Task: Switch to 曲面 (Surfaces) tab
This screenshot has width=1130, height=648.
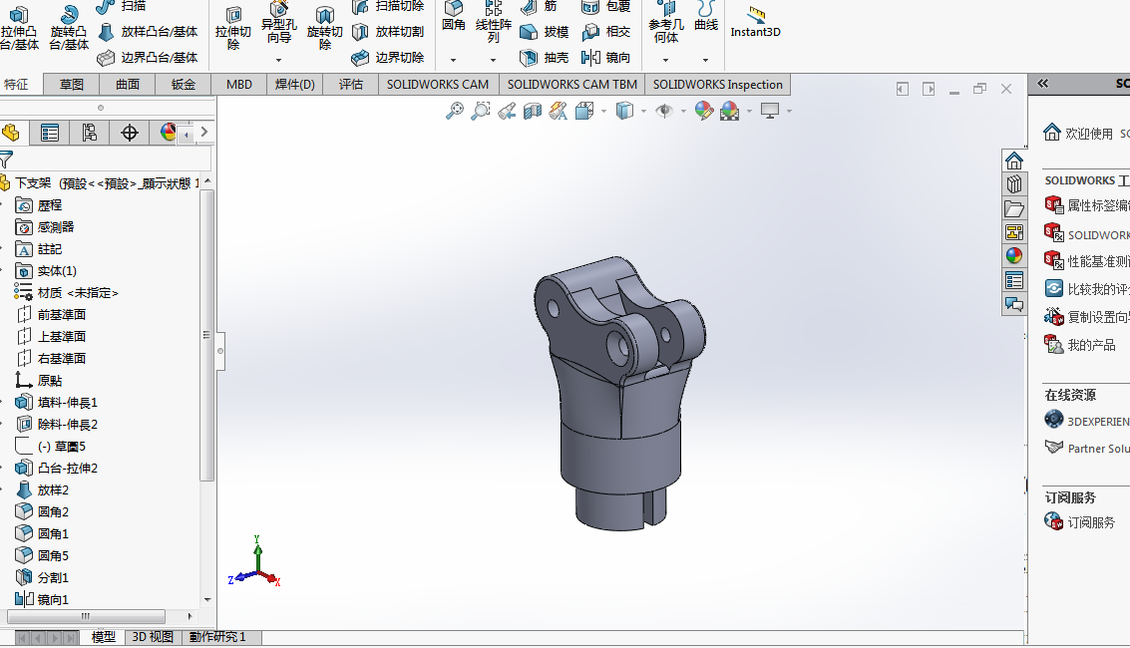Action: [128, 84]
